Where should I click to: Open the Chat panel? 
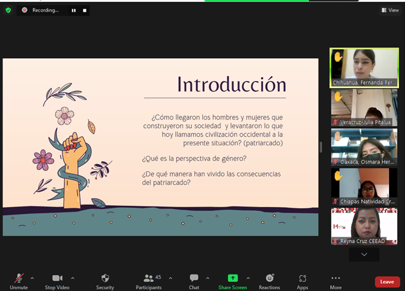194,281
